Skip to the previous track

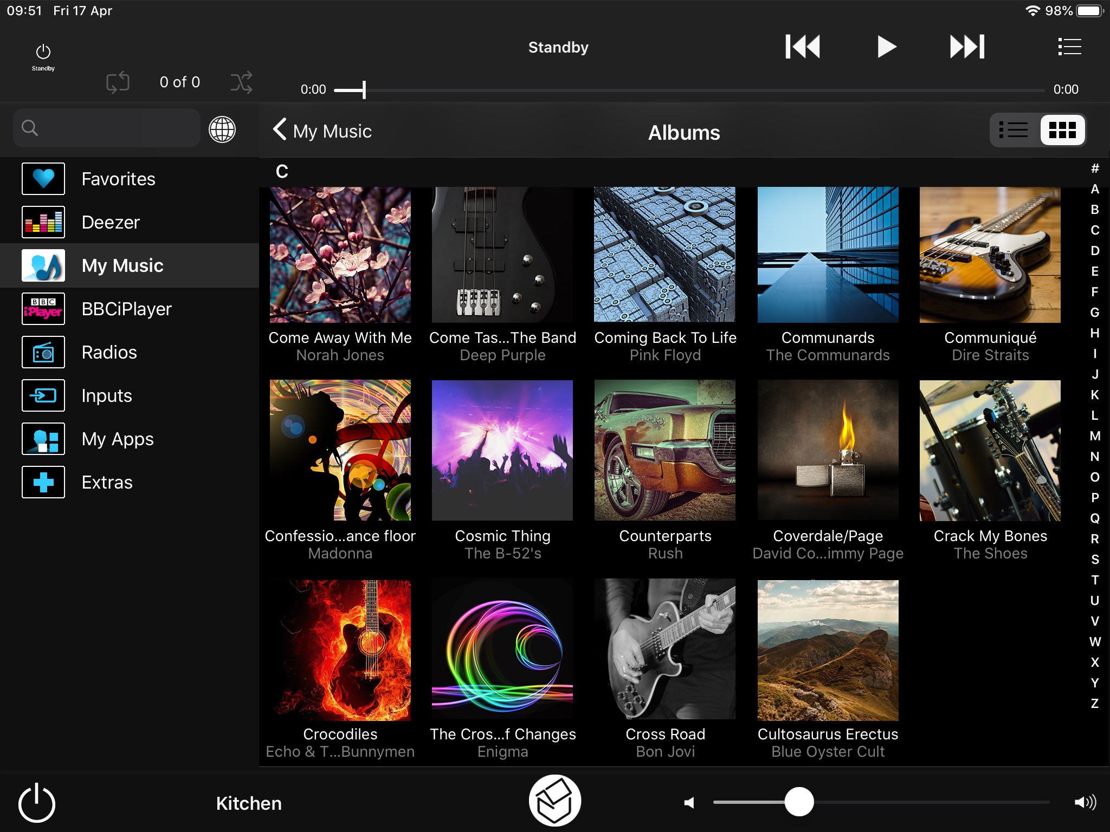pos(802,47)
